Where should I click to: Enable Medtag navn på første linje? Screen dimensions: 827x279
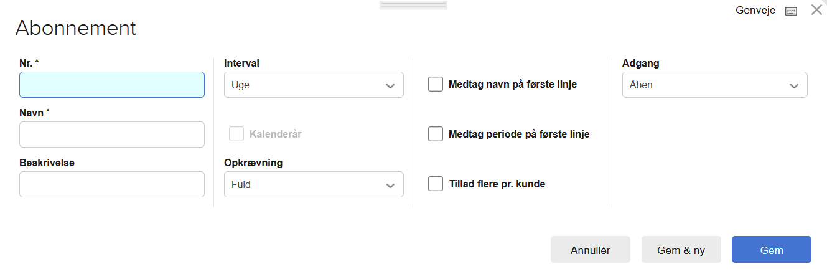pos(436,84)
